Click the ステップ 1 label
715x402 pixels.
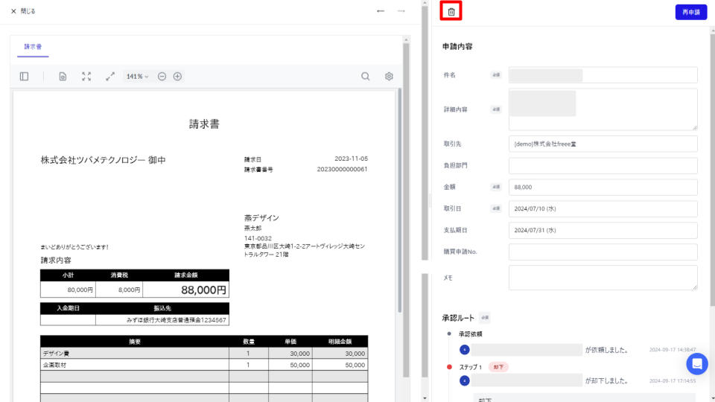[471, 367]
